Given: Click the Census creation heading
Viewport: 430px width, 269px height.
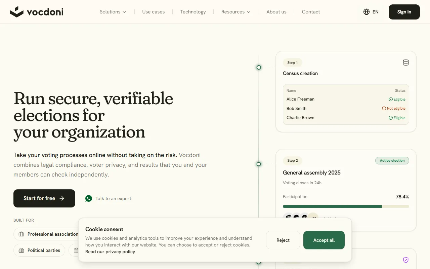Looking at the screenshot, I should coord(300,73).
